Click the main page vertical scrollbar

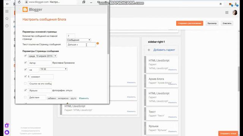tap(239, 79)
